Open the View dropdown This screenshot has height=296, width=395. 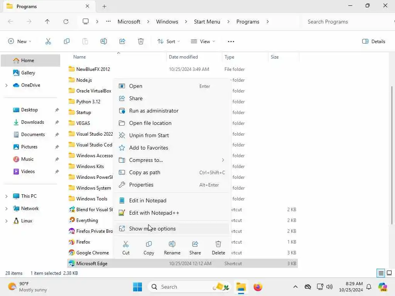[203, 42]
